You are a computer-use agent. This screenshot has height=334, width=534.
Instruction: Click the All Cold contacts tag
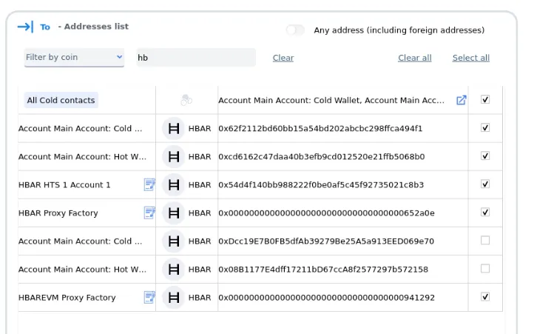(61, 100)
